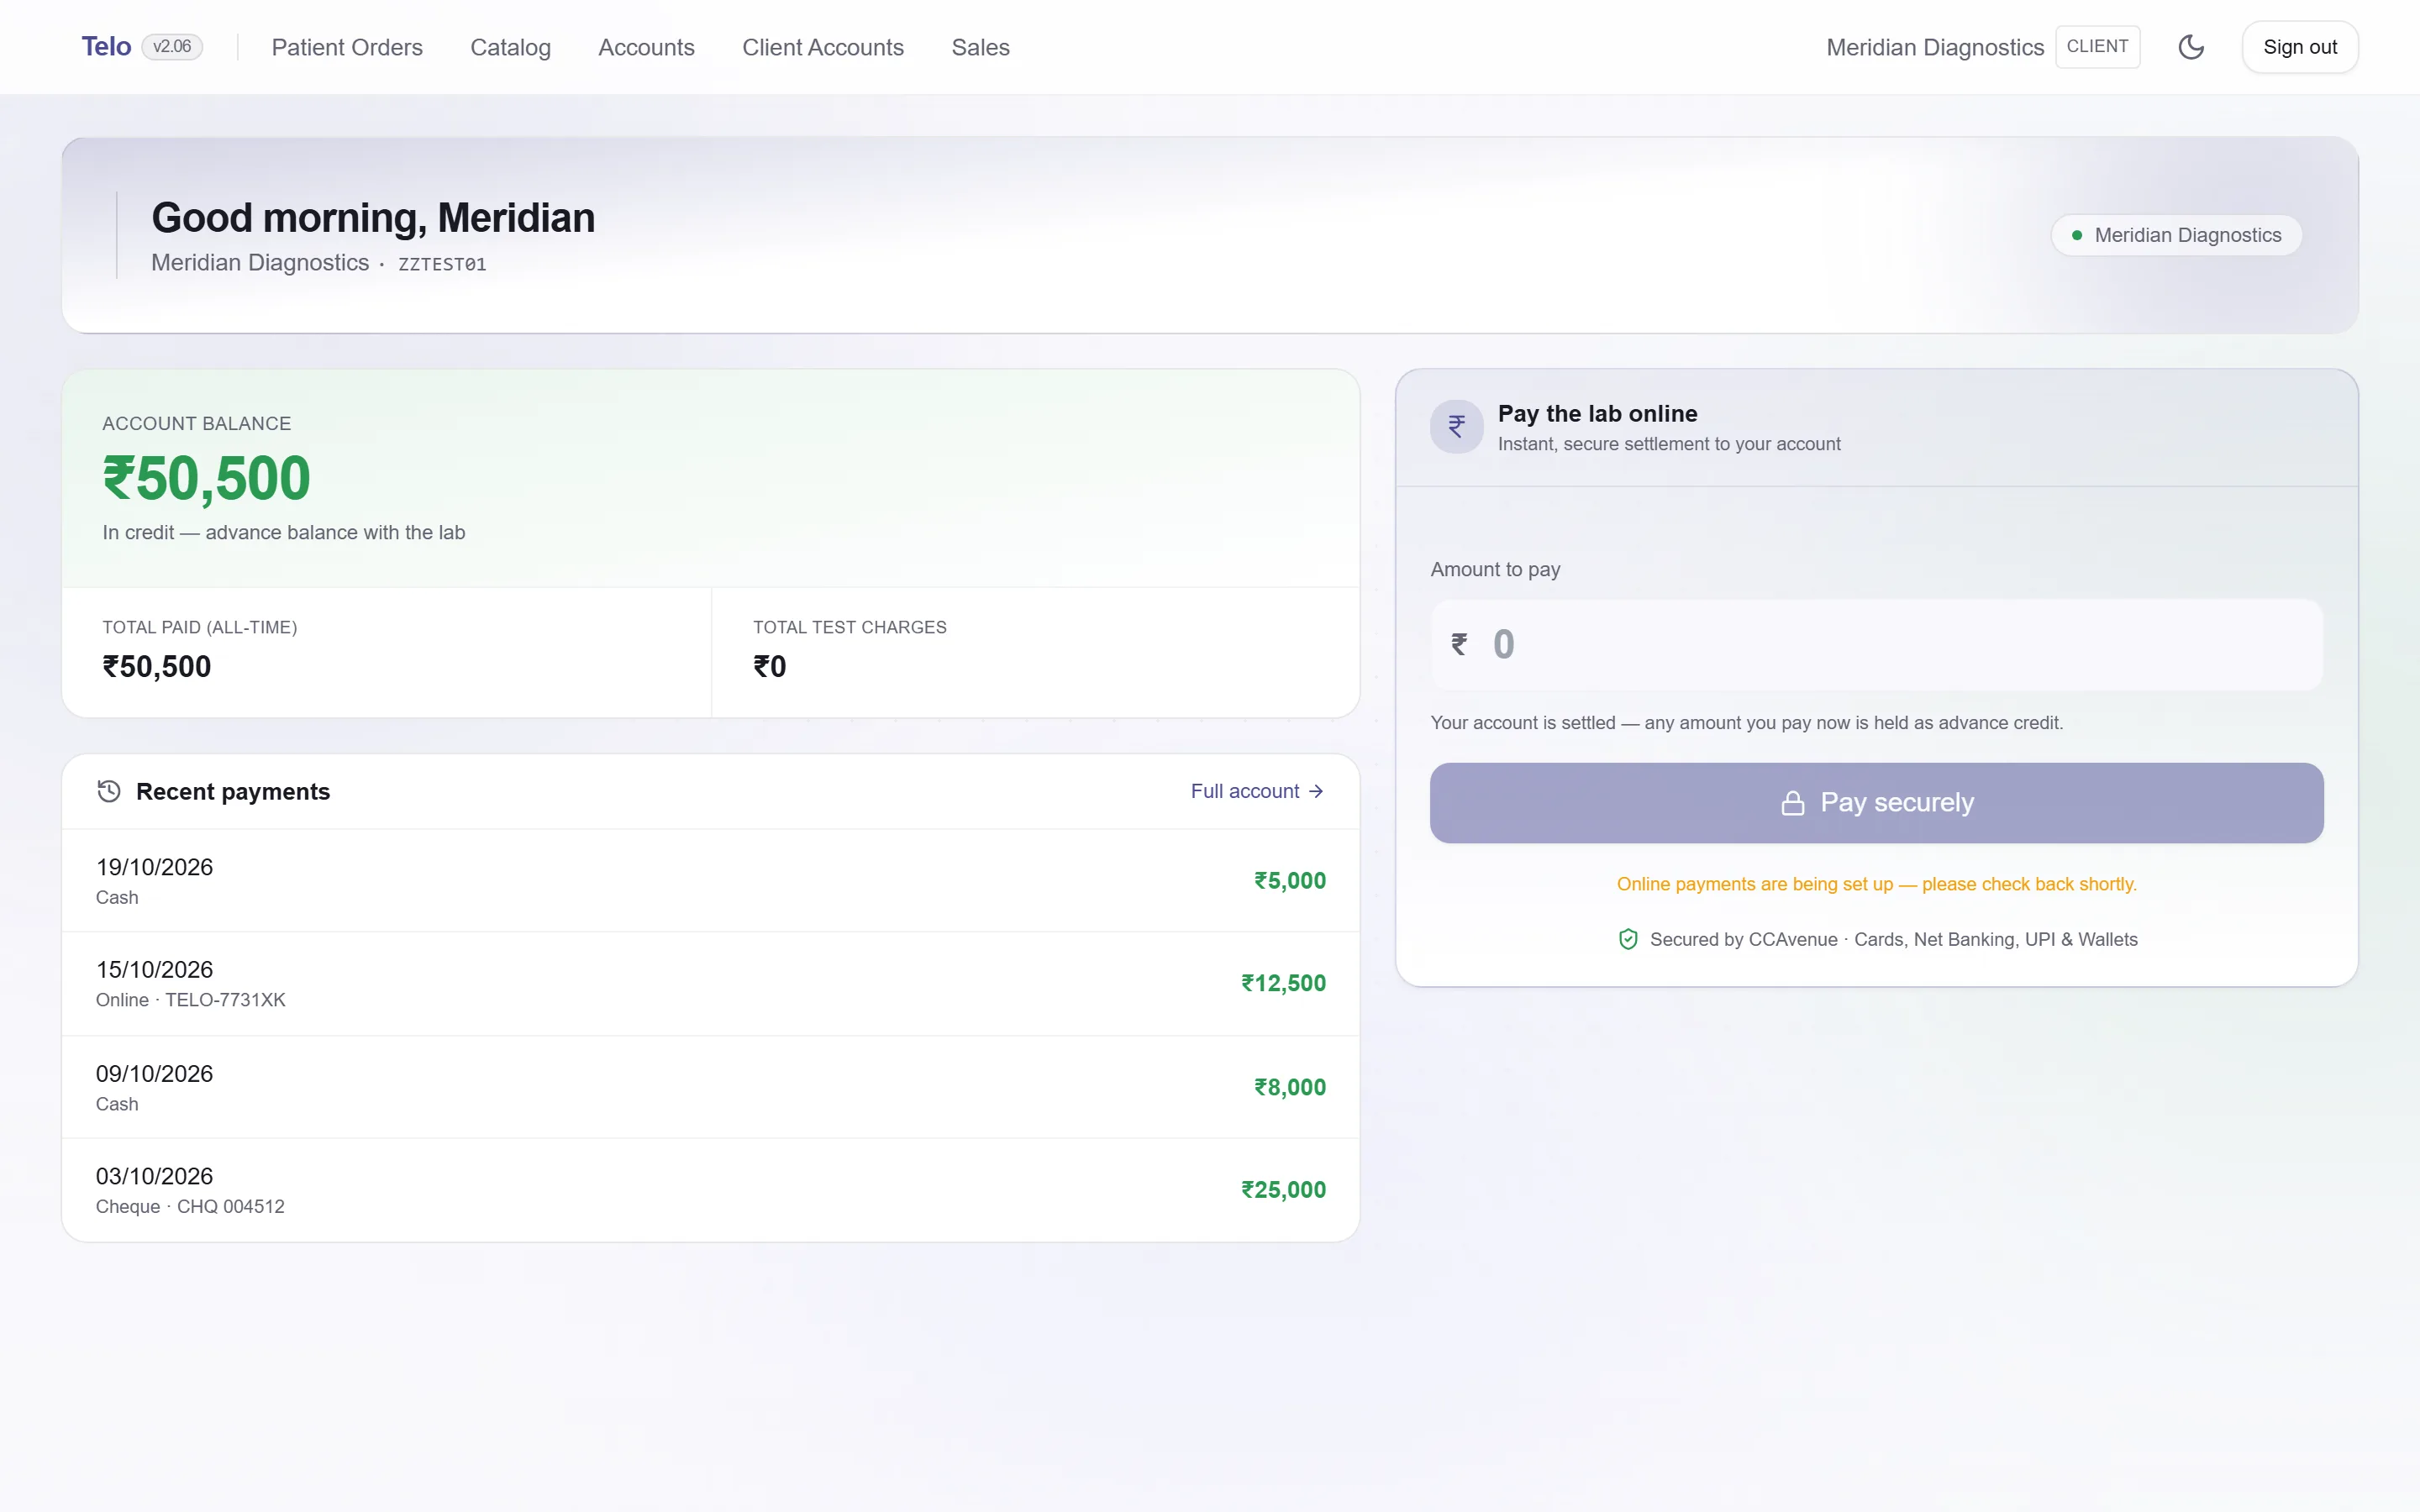
Task: Open the Full account link
Action: 1257,791
